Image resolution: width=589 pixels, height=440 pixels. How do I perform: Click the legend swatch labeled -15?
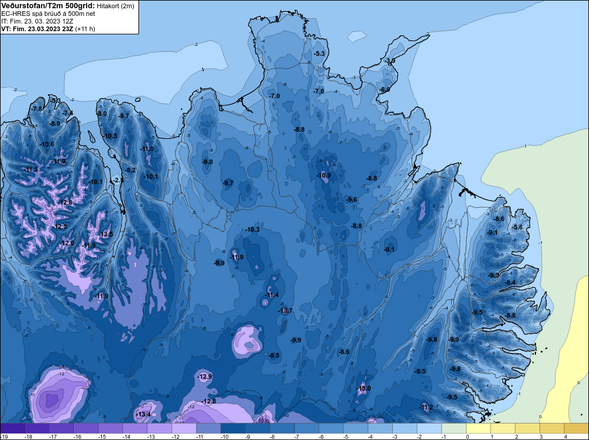click(111, 428)
